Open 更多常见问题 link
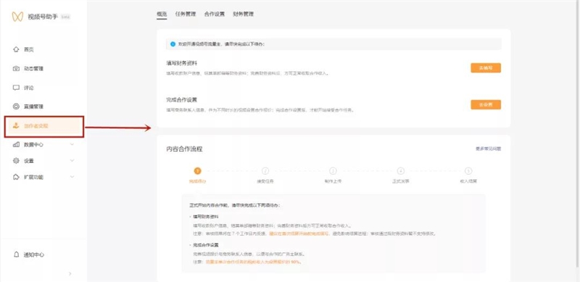 point(488,149)
